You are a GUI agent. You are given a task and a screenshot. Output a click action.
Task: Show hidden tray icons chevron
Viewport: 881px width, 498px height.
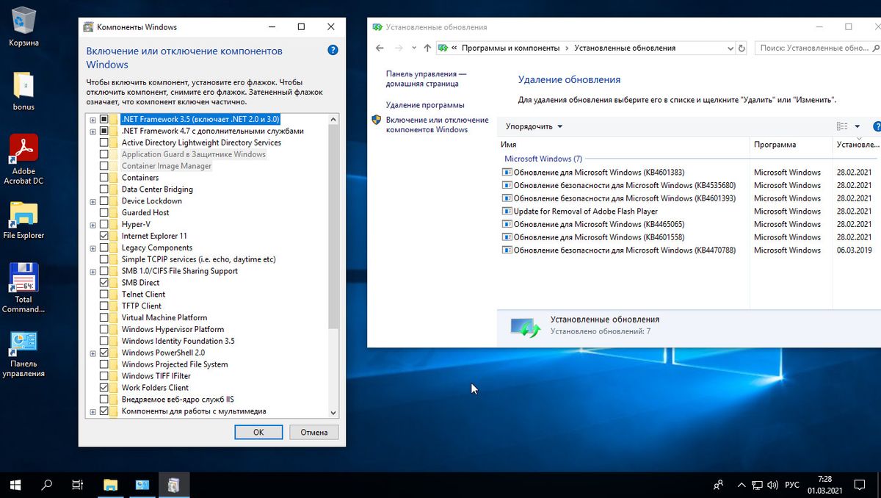(740, 485)
